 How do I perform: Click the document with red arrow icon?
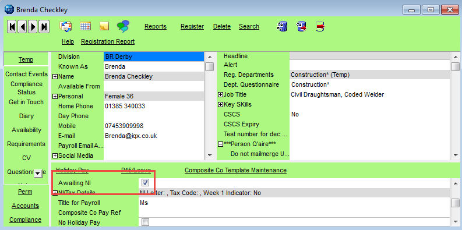[320, 27]
